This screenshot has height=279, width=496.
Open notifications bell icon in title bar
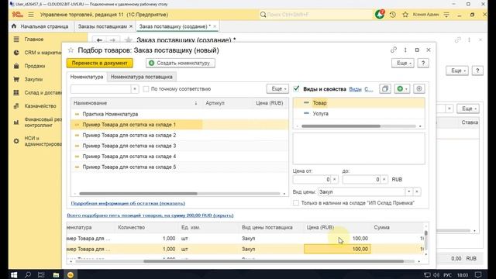380,14
